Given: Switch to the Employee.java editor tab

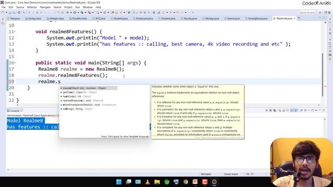Looking at the screenshot, I should click(x=143, y=19).
